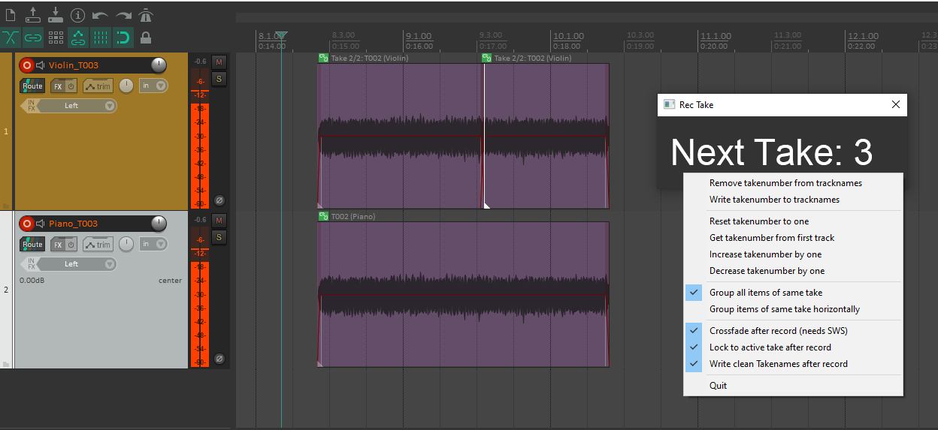Disarm recording on the Violin_T003 track
This screenshot has width=938, height=430.
point(27,65)
